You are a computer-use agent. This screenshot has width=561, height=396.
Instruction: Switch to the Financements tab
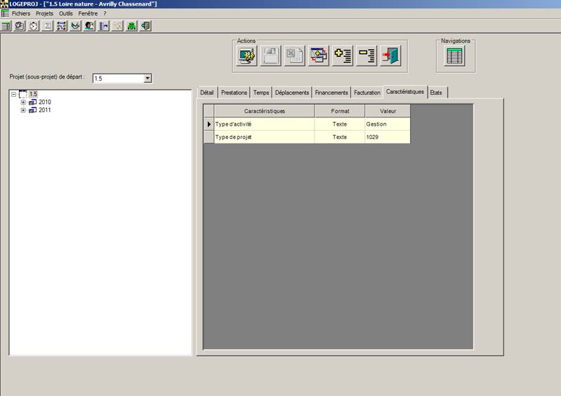331,93
